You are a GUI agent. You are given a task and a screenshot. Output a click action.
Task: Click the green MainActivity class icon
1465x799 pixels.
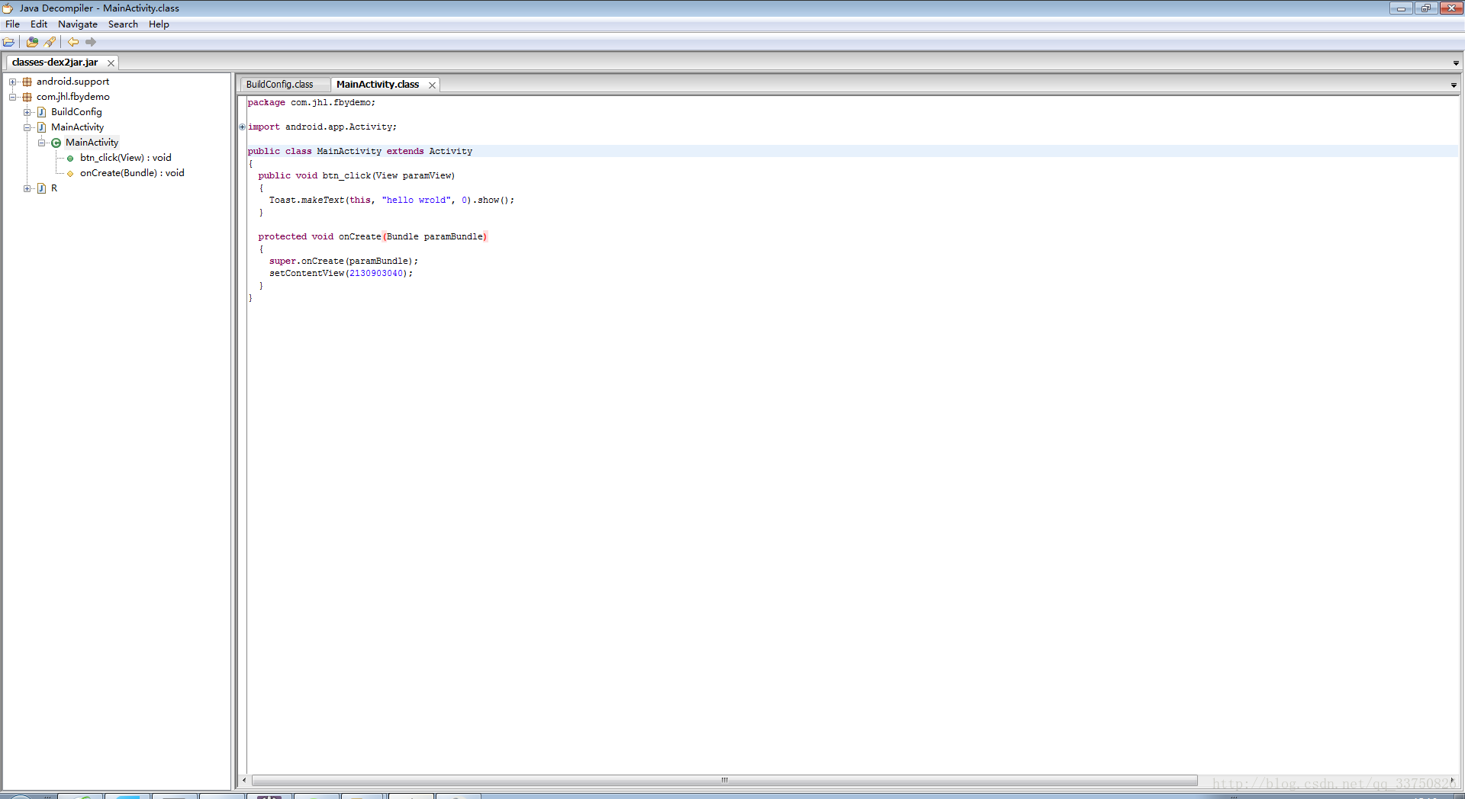pyautogui.click(x=56, y=143)
